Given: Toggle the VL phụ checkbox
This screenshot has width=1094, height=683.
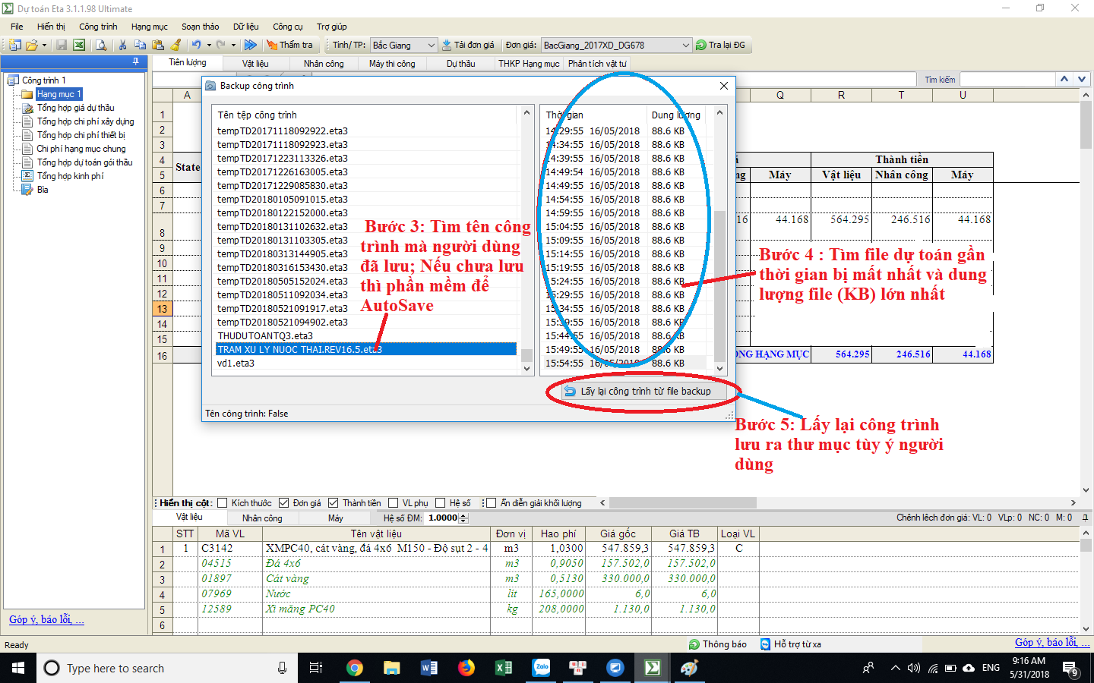Looking at the screenshot, I should click(x=394, y=503).
